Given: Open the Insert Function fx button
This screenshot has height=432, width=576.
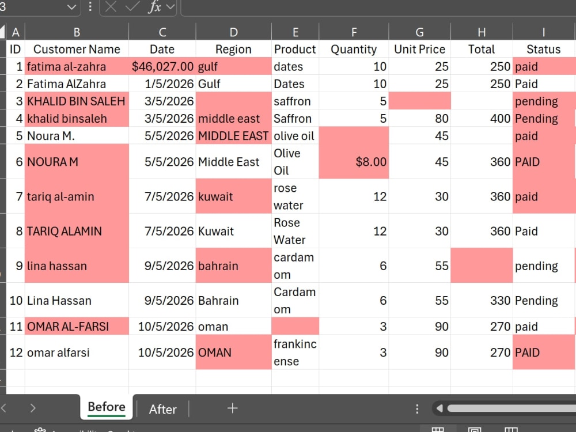Looking at the screenshot, I should tap(154, 6).
